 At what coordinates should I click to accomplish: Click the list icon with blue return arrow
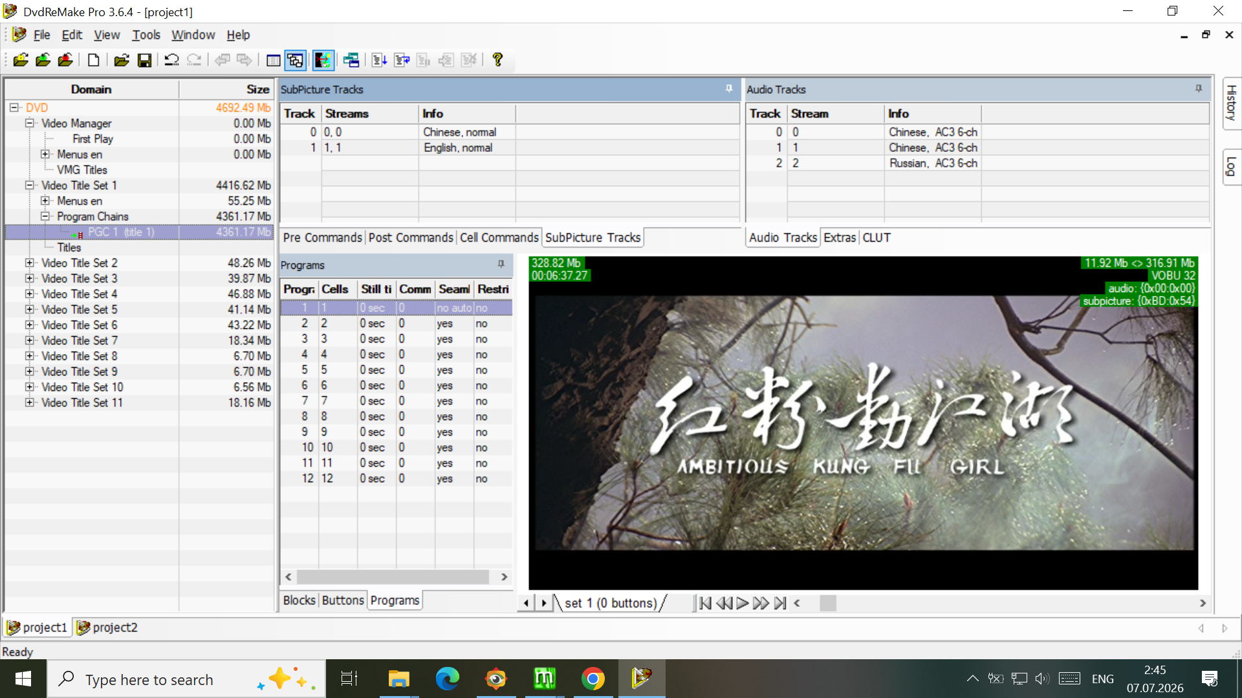tap(402, 60)
